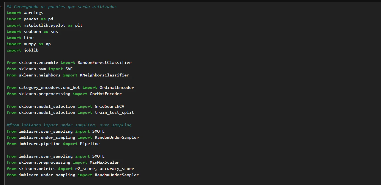The width and height of the screenshot is (381, 185).
Task: Click on 'sklearn.svm' module path
Action: click(x=32, y=69)
